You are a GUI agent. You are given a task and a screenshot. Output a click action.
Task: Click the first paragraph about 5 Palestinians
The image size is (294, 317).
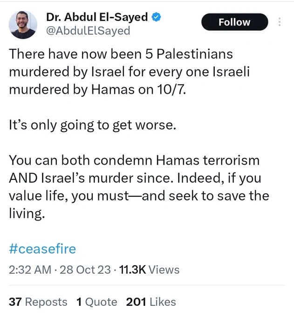tap(130, 72)
